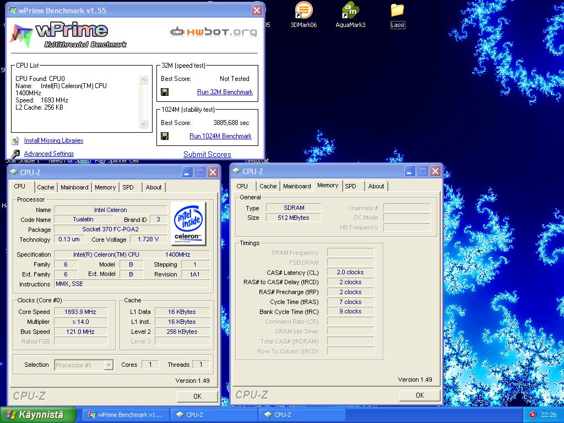Open the Lassi folder on desktop
The image size is (564, 423).
398,14
